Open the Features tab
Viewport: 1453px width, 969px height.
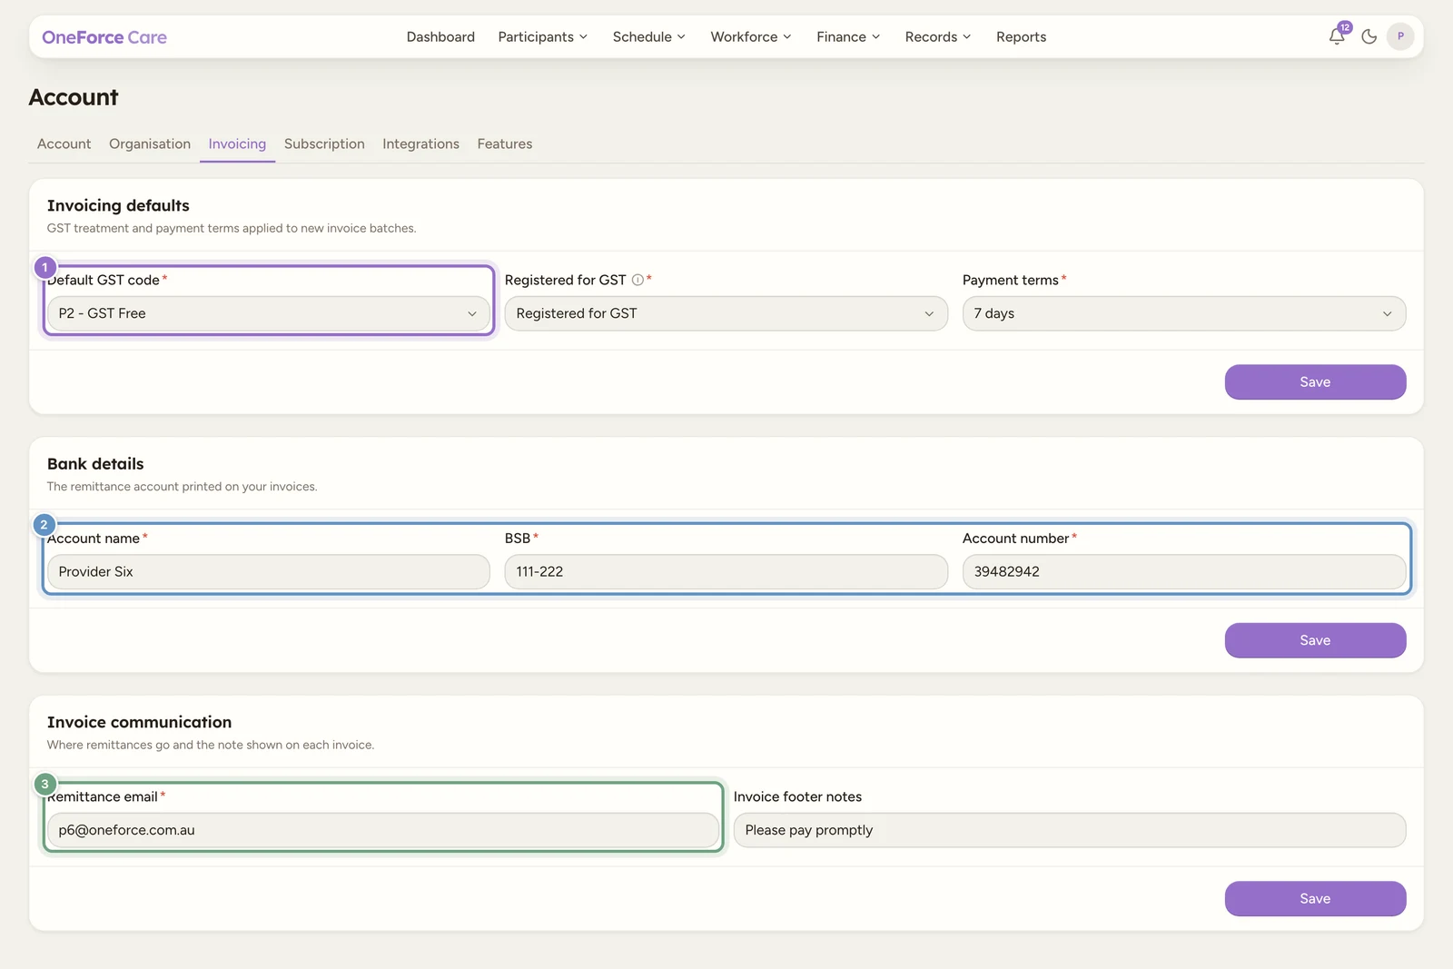(x=504, y=143)
